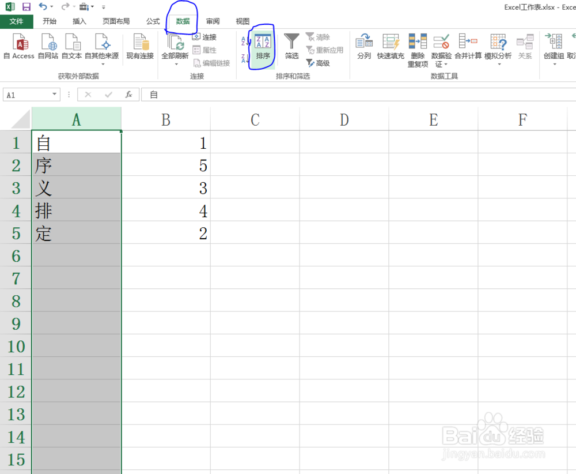The height and width of the screenshot is (474, 576).
Task: Click cell A2 containing 序
Action: click(x=77, y=165)
